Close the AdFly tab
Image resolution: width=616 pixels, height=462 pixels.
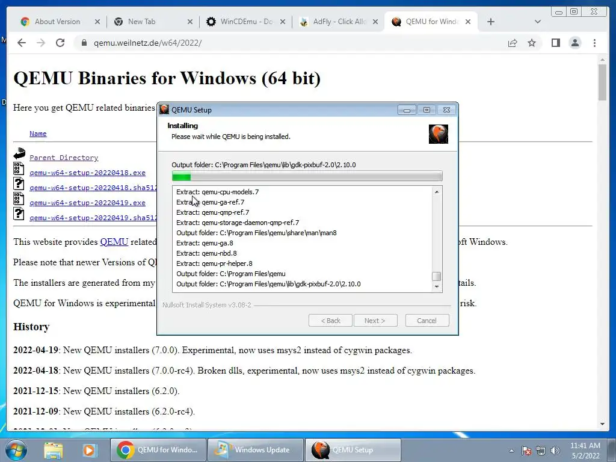point(375,22)
